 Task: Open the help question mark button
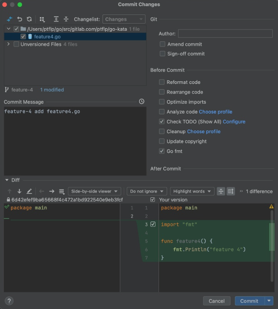(x=9, y=301)
